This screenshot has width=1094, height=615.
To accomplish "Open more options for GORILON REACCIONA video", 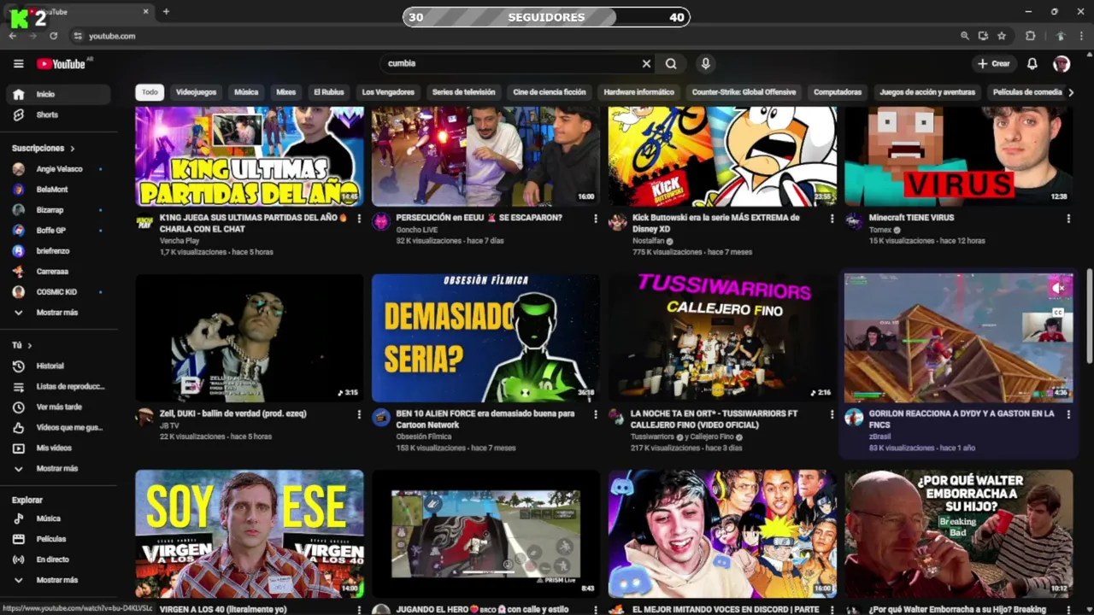I will (x=1068, y=414).
